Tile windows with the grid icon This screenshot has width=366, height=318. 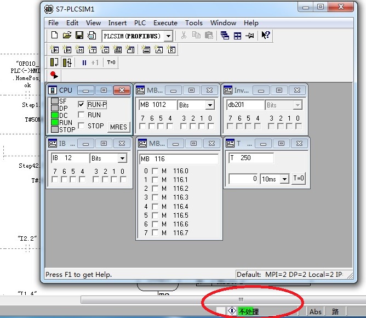[x=237, y=36]
